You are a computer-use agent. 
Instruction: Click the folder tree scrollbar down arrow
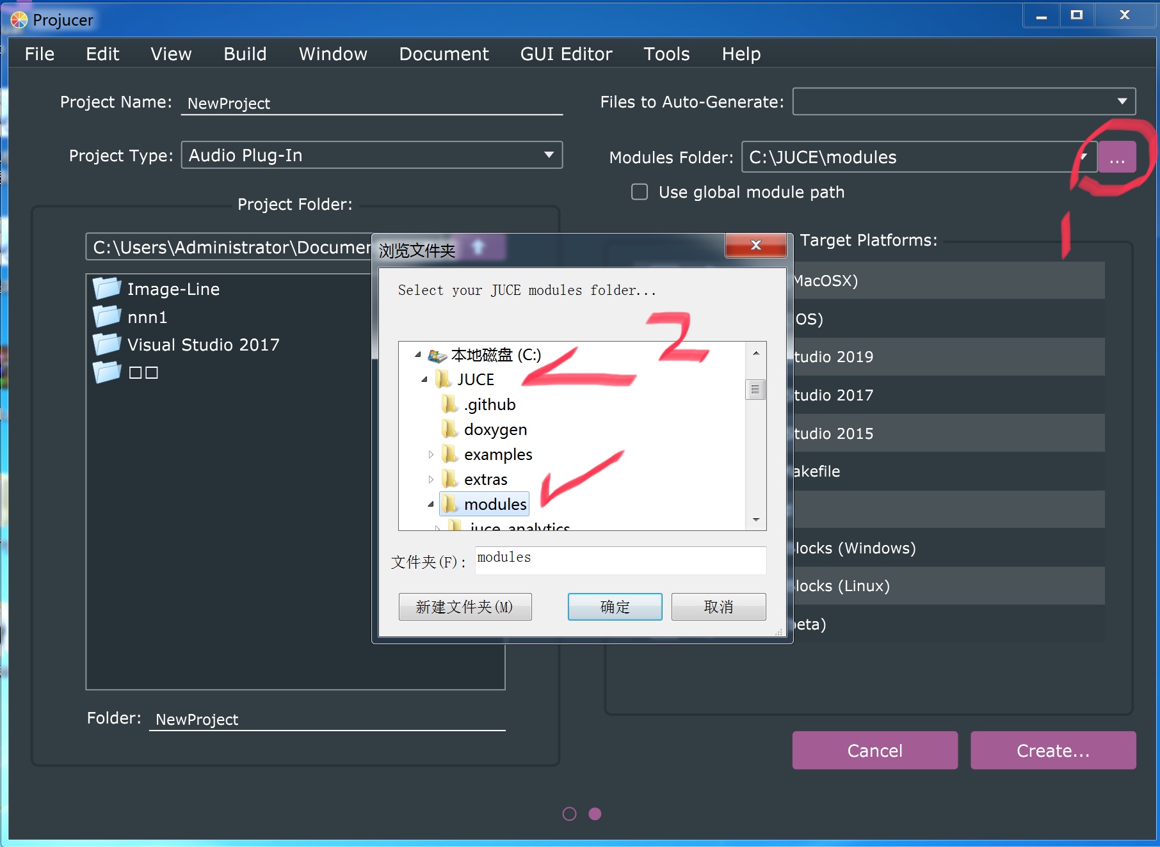[x=756, y=520]
